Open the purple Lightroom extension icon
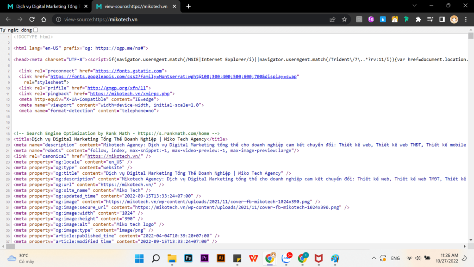The height and width of the screenshot is (267, 474). (371, 19)
